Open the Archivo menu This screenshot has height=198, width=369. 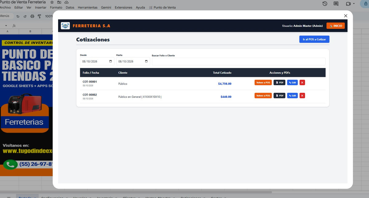tap(5, 7)
